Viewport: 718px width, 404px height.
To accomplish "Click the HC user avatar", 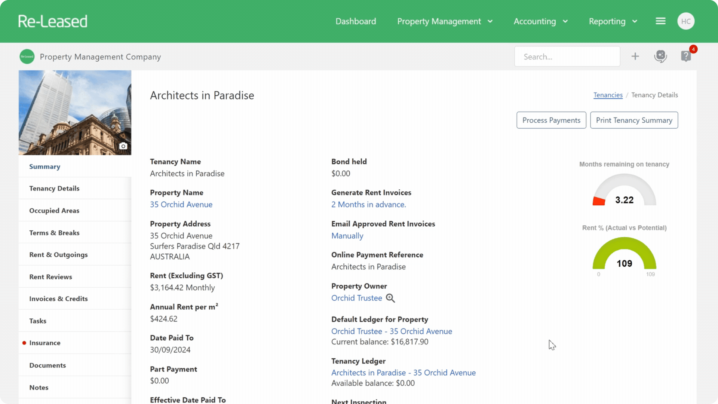I will pos(686,21).
